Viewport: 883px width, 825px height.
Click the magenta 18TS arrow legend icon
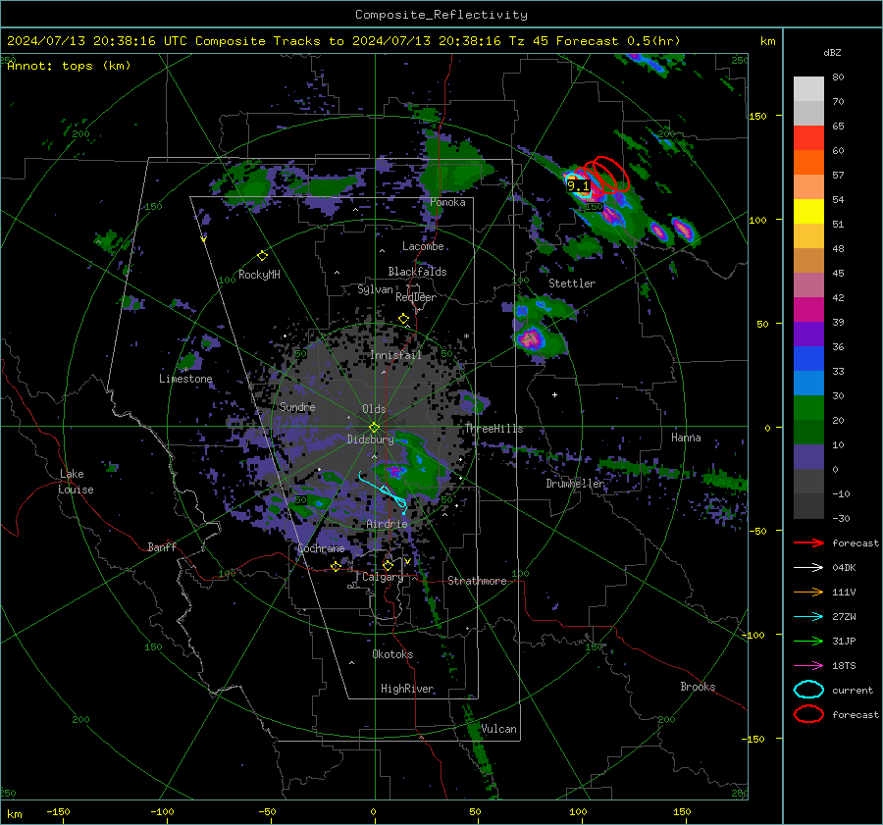(808, 666)
